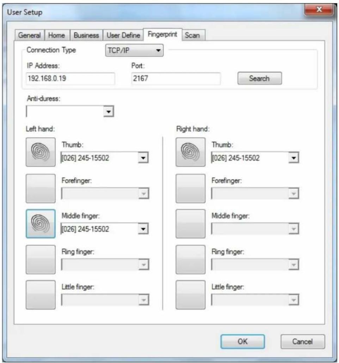Click the Left hand Little finger enroll button
The image size is (339, 363).
tap(41, 295)
